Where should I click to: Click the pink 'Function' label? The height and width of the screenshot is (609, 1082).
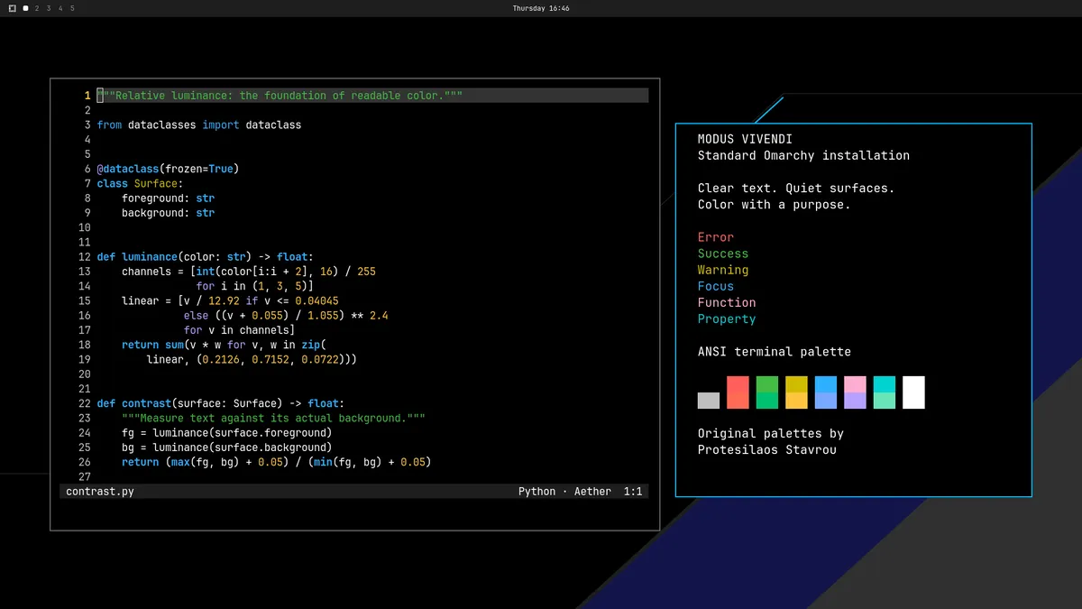(727, 302)
